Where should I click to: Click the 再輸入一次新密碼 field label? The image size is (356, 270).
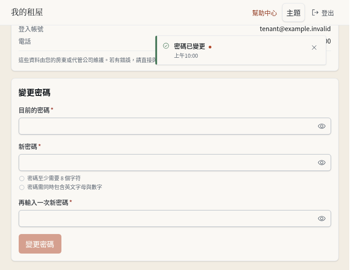tap(43, 202)
